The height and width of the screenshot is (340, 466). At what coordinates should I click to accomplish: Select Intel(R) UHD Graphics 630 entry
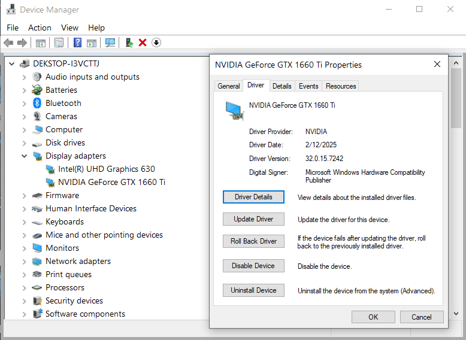pos(107,169)
